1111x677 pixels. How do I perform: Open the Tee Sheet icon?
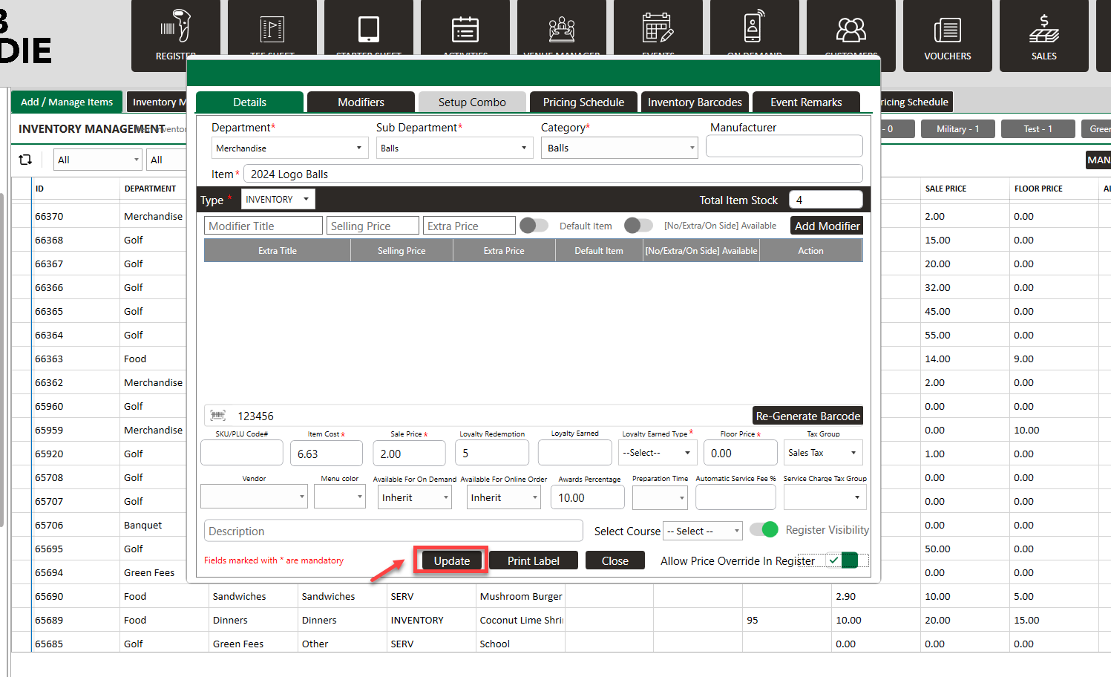click(272, 30)
